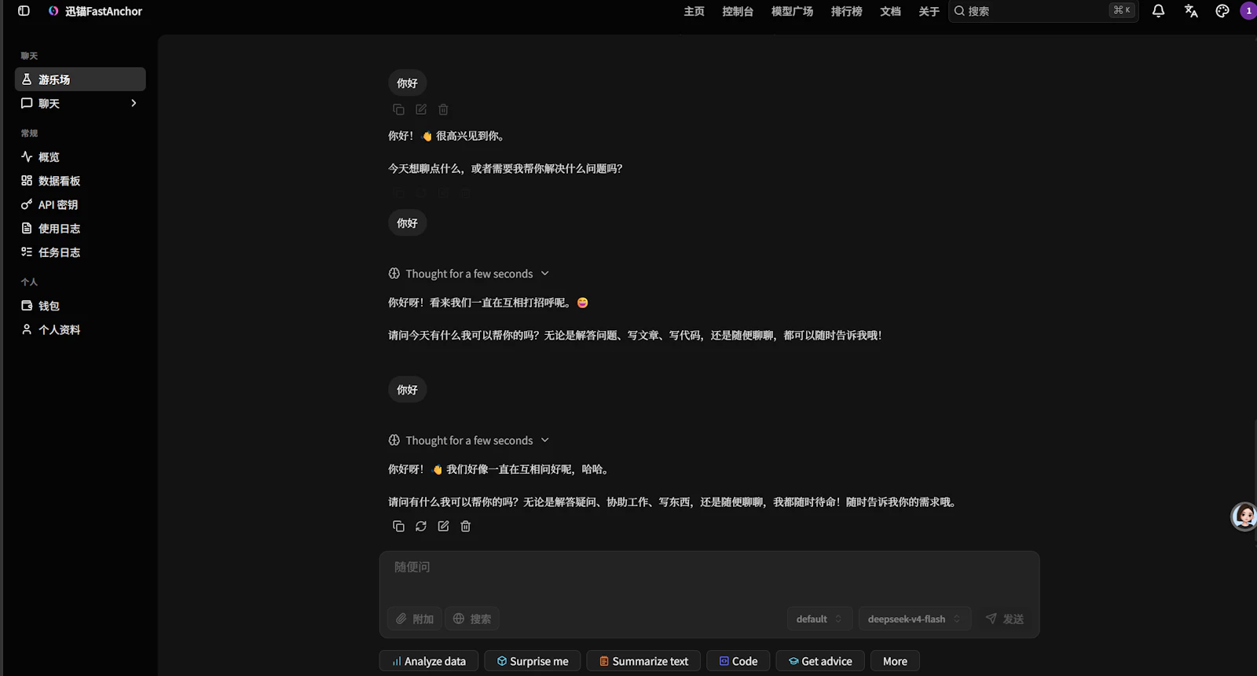Delete the last assistant reply
The image size is (1257, 676).
[465, 526]
